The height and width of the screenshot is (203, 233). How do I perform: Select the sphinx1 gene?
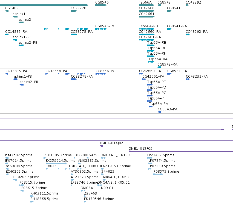click(15, 17)
